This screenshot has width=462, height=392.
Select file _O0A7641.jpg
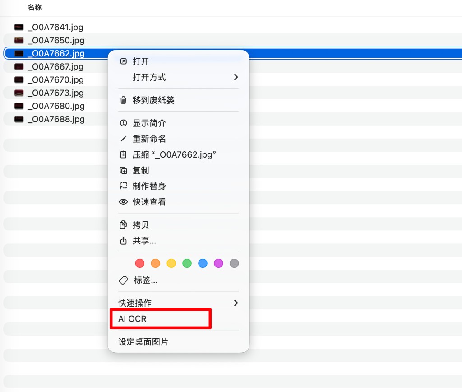coord(55,28)
